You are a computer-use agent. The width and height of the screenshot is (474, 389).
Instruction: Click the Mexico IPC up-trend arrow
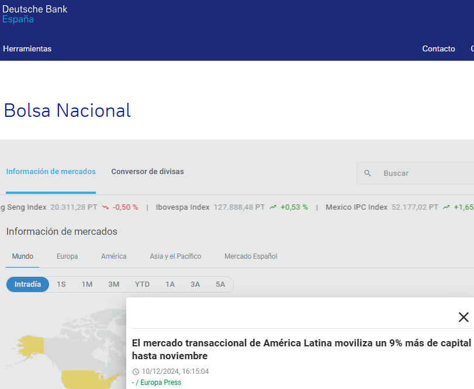(x=446, y=207)
